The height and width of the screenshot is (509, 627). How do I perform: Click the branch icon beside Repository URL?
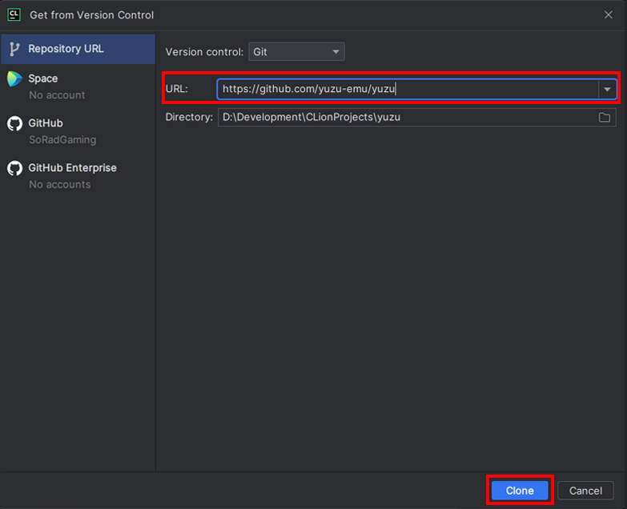pyautogui.click(x=14, y=49)
